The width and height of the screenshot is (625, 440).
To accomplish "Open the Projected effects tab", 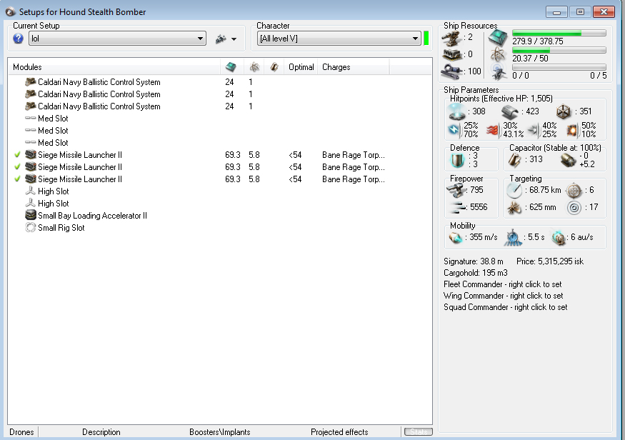I will point(339,432).
